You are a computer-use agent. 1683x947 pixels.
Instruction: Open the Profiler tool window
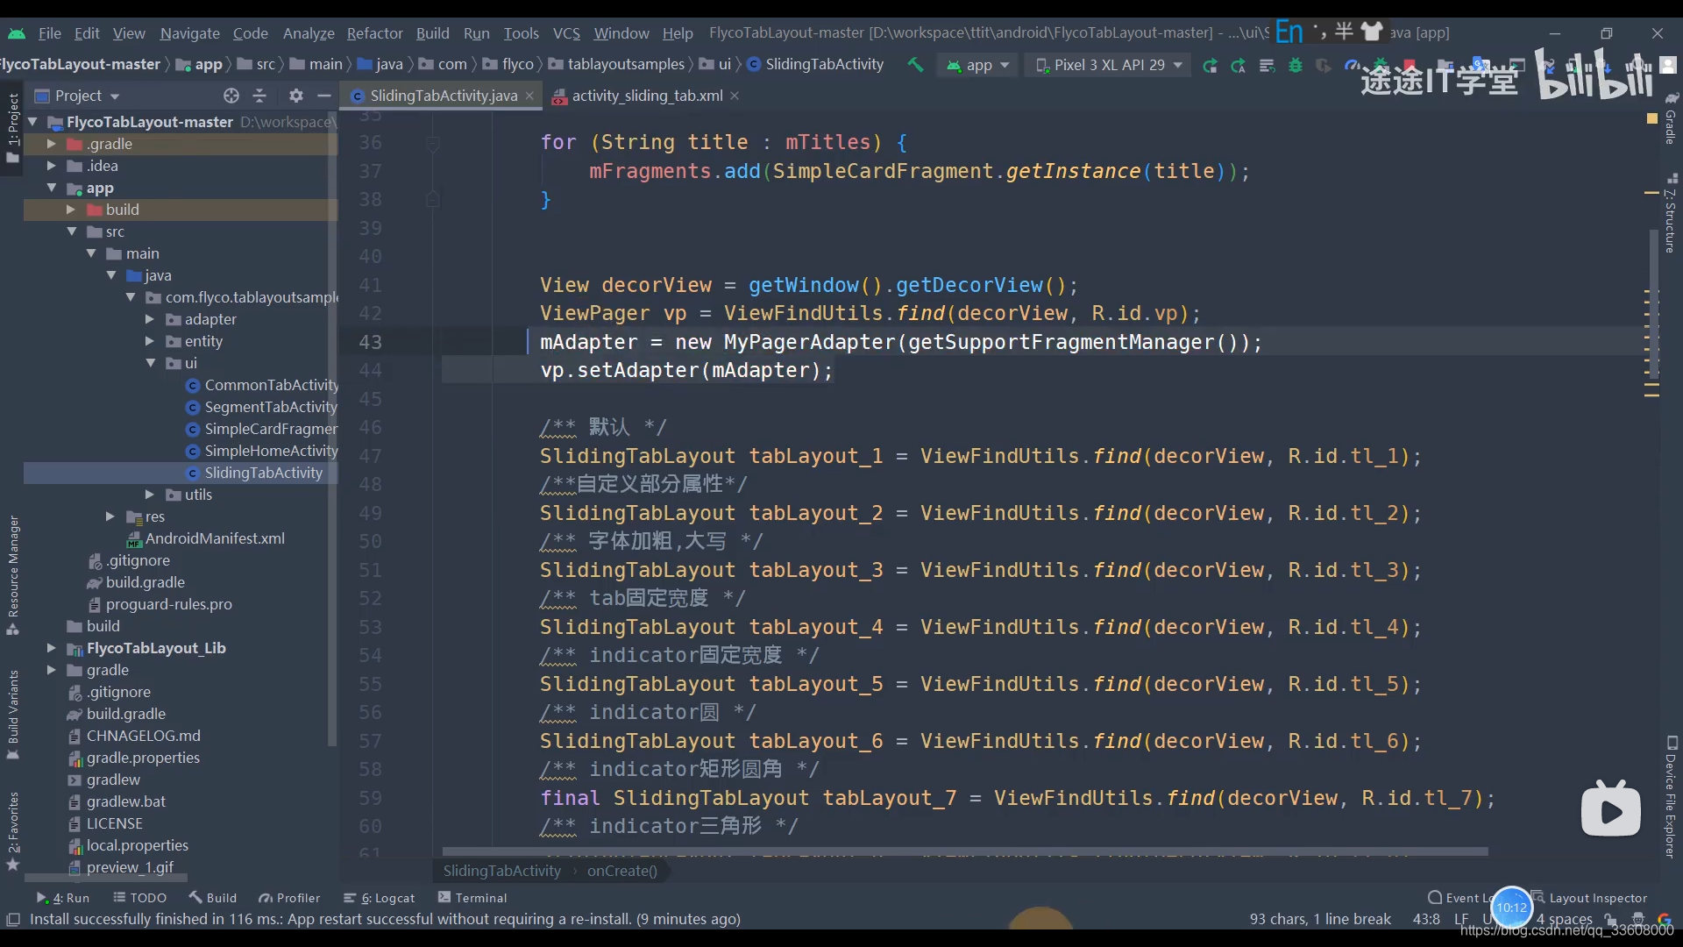pyautogui.click(x=289, y=898)
